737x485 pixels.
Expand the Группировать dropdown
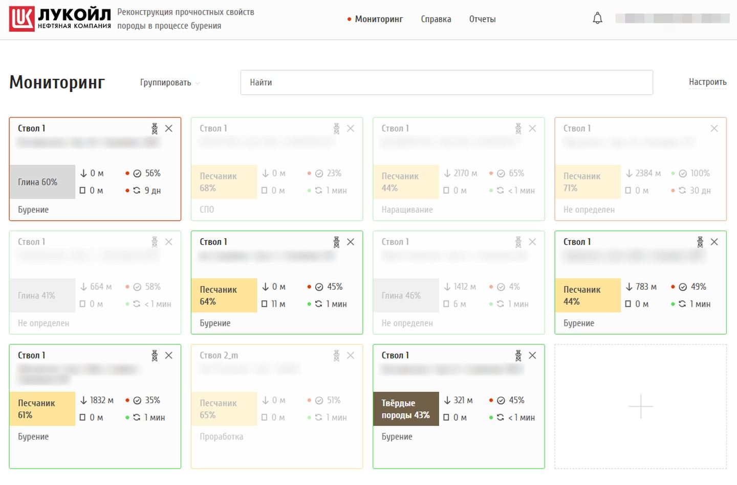click(x=170, y=83)
